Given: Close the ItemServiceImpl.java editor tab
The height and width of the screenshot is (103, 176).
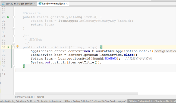Looking at the screenshot, I should (x=67, y=4).
